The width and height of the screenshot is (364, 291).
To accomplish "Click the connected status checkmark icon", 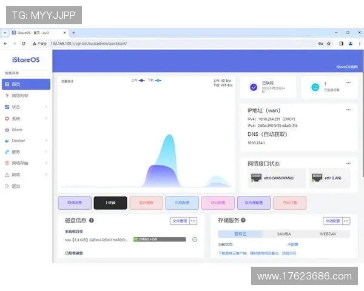I will tap(254, 87).
